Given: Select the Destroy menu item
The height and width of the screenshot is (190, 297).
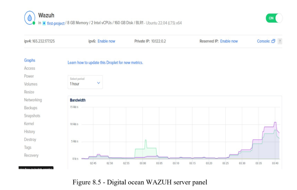Looking at the screenshot, I should pyautogui.click(x=30, y=140).
